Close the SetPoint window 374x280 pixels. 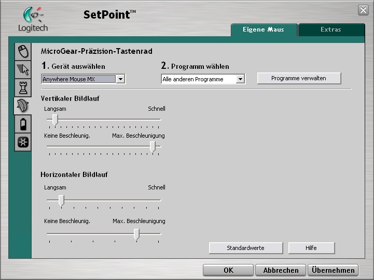click(363, 10)
